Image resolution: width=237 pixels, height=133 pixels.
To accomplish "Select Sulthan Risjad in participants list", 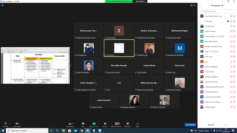I will click(x=217, y=107).
